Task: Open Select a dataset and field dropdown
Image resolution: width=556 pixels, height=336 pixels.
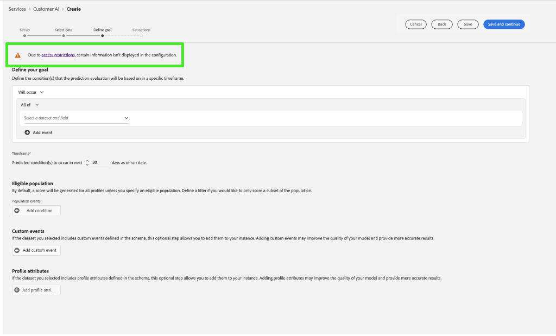Action: point(76,118)
